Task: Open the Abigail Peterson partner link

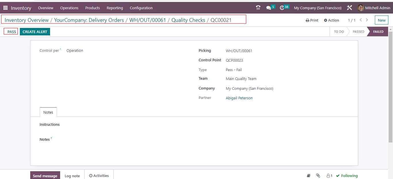Action: [x=239, y=98]
